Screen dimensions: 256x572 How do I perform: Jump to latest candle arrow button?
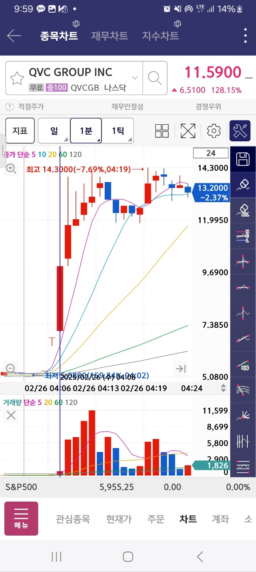[x=181, y=369]
